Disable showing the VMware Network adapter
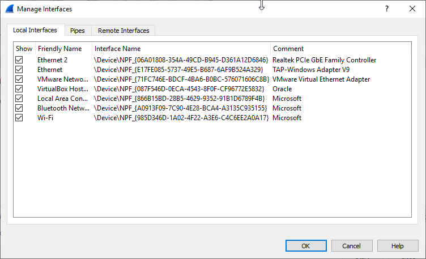The image size is (426, 259). pyautogui.click(x=19, y=79)
